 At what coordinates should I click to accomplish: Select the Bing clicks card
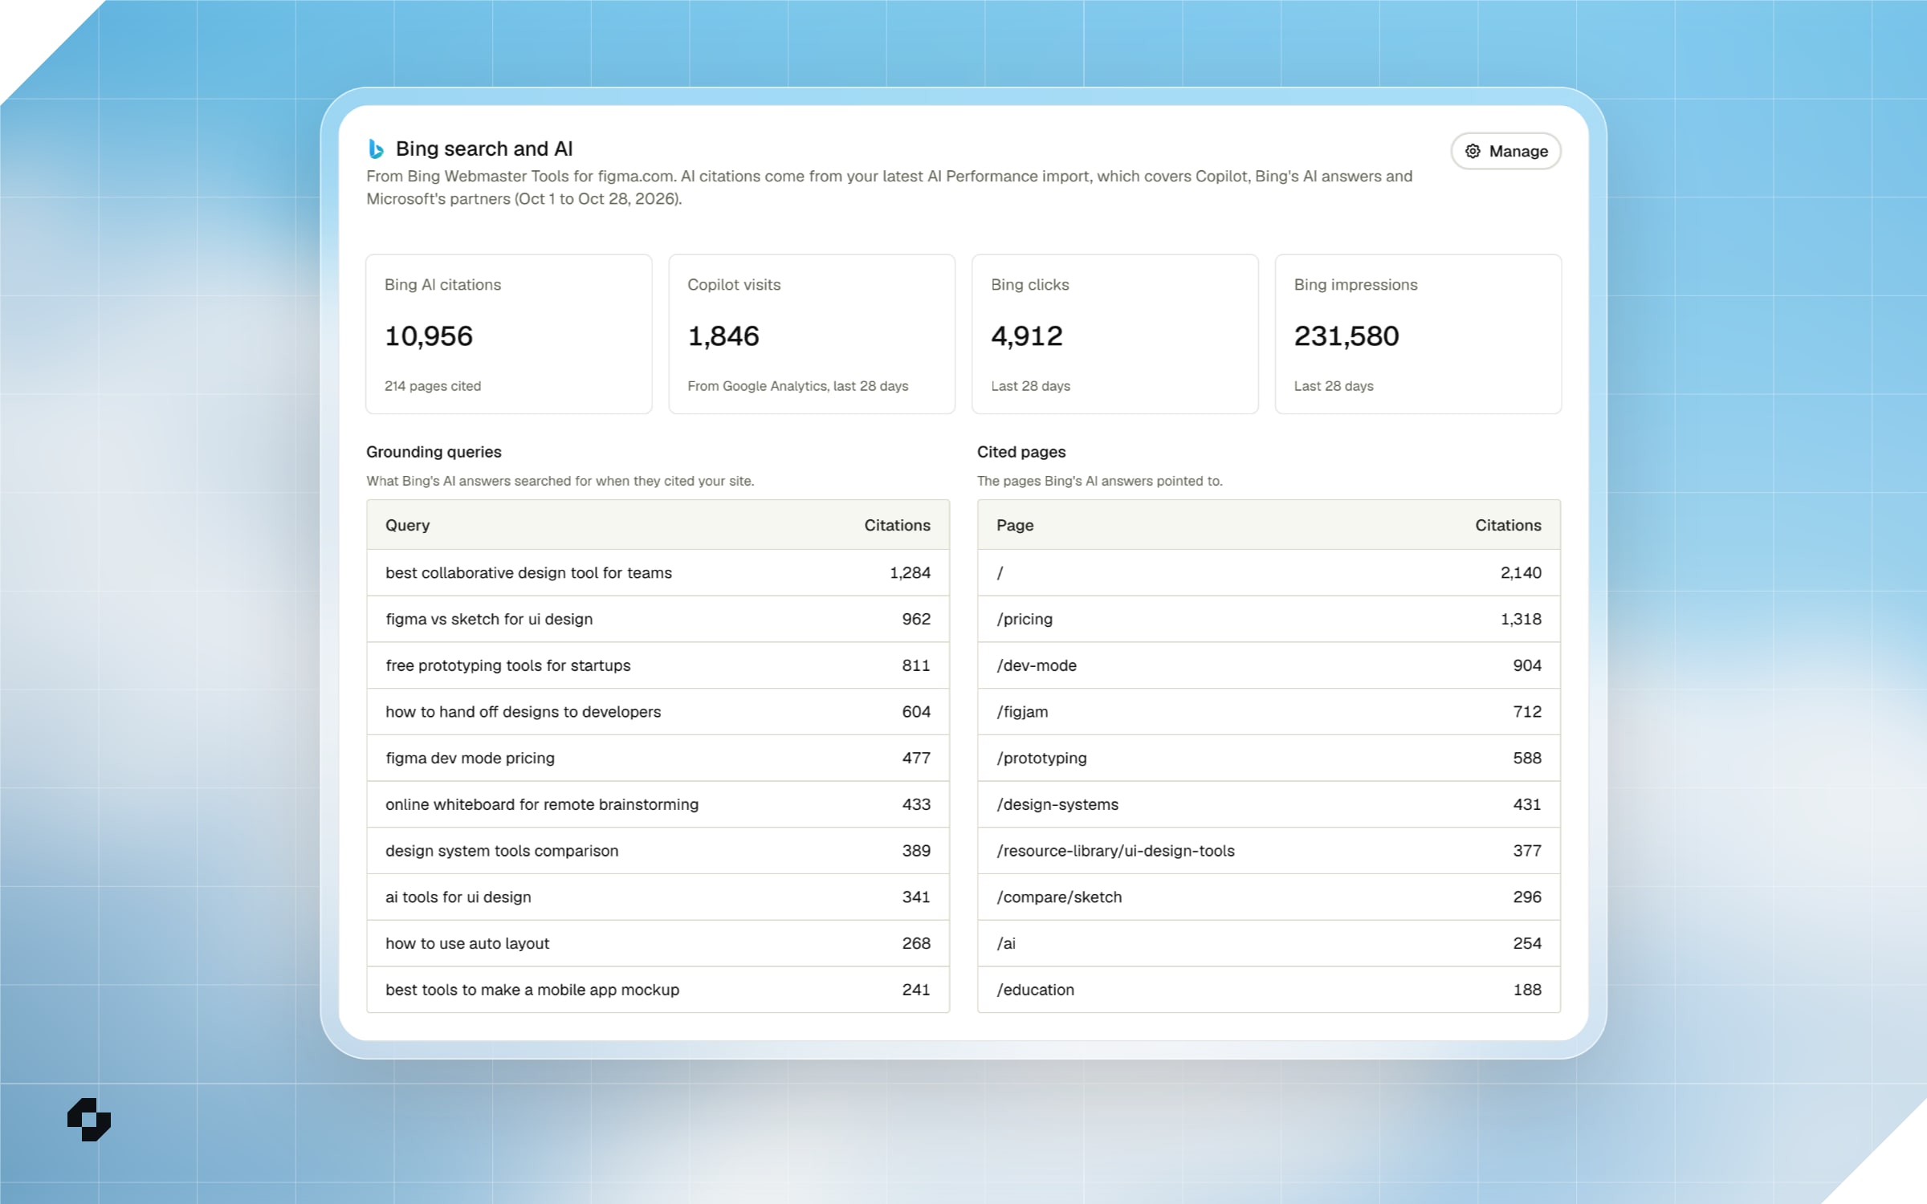(1115, 334)
